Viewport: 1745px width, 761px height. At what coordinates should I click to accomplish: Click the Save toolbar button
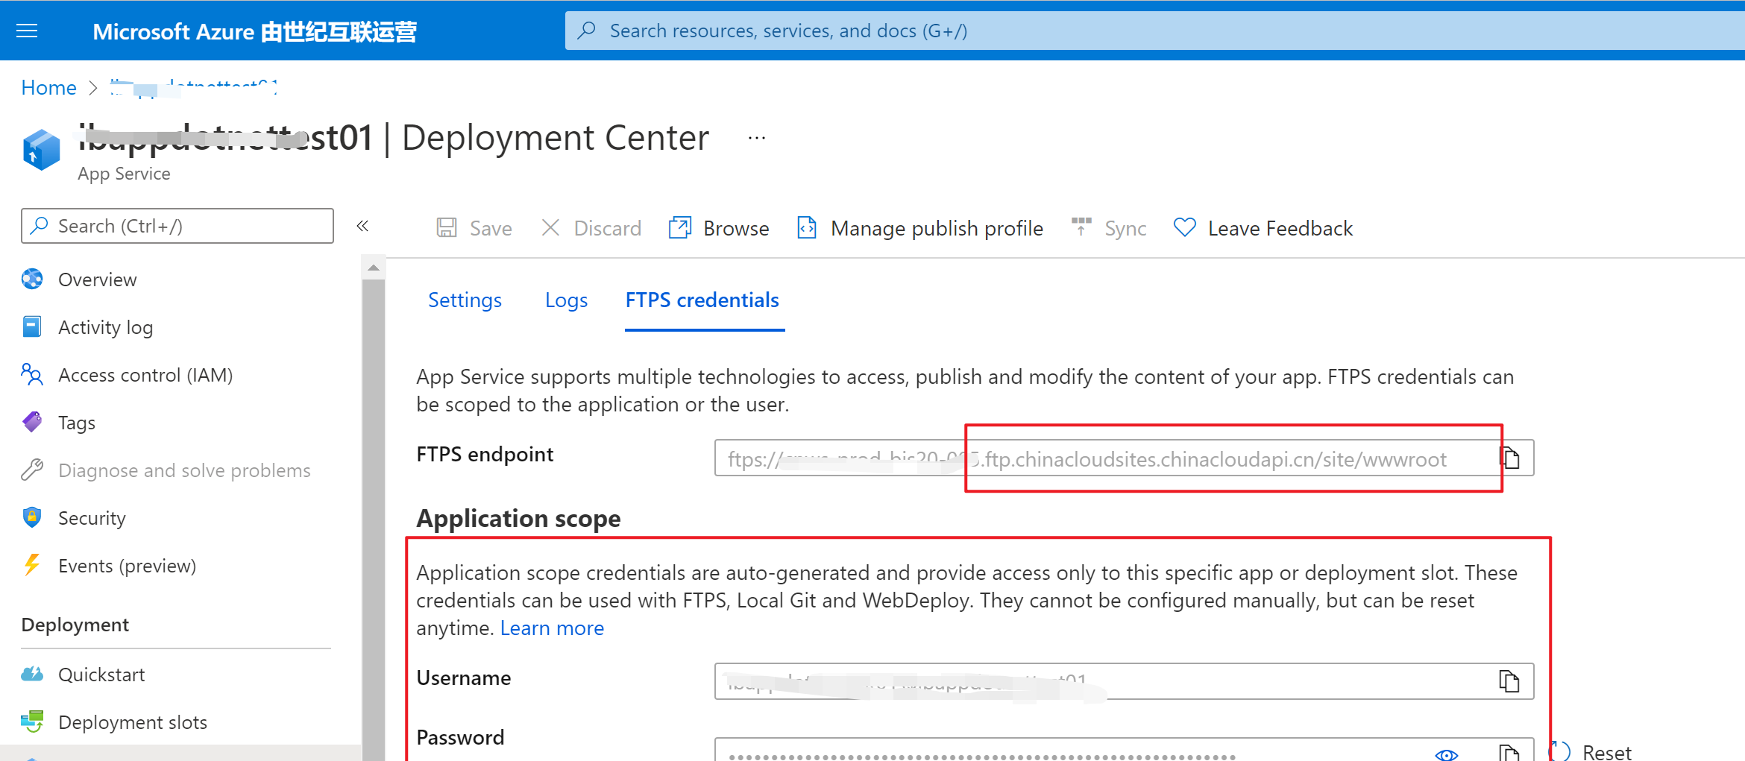point(474,228)
